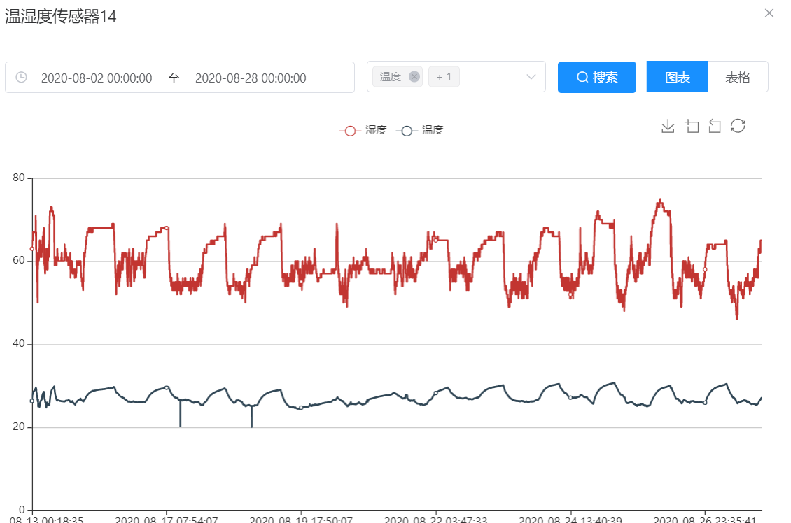Activate the area zoom tool icon

pos(692,126)
